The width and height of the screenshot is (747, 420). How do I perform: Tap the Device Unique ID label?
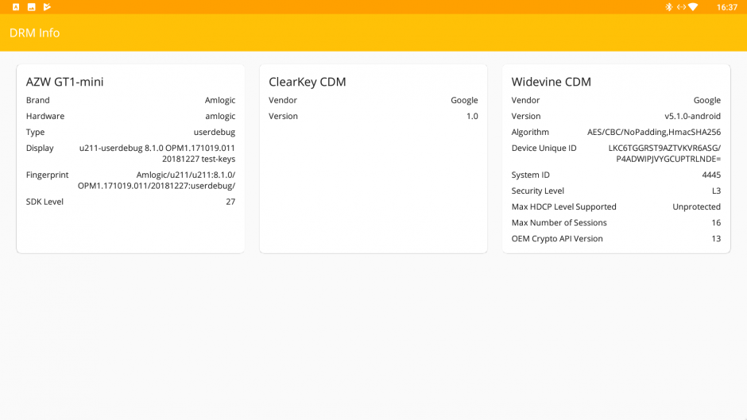(x=544, y=148)
